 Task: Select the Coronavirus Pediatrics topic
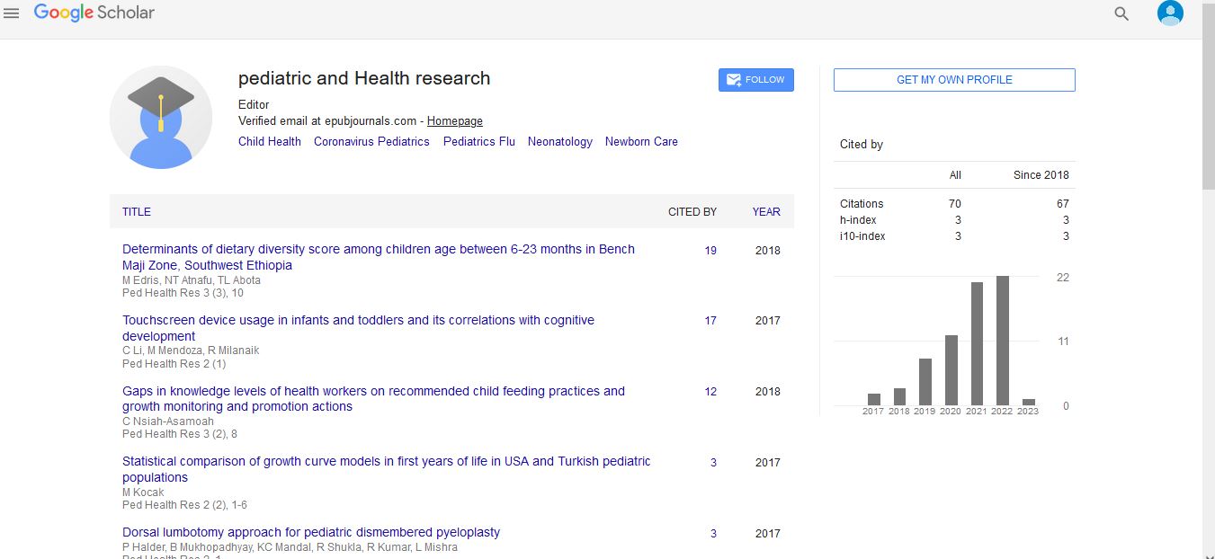pyautogui.click(x=371, y=142)
